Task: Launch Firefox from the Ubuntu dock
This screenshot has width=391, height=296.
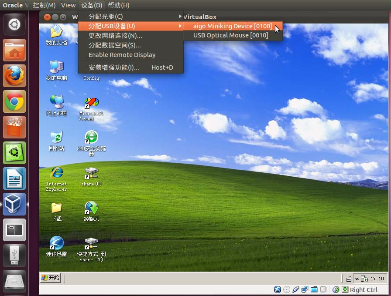Action: coord(14,76)
